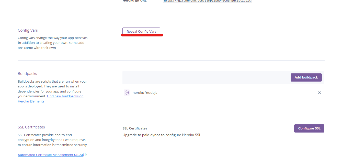Remove the heroku/nodejs buildpack
This screenshot has width=342, height=157.
[319, 93]
